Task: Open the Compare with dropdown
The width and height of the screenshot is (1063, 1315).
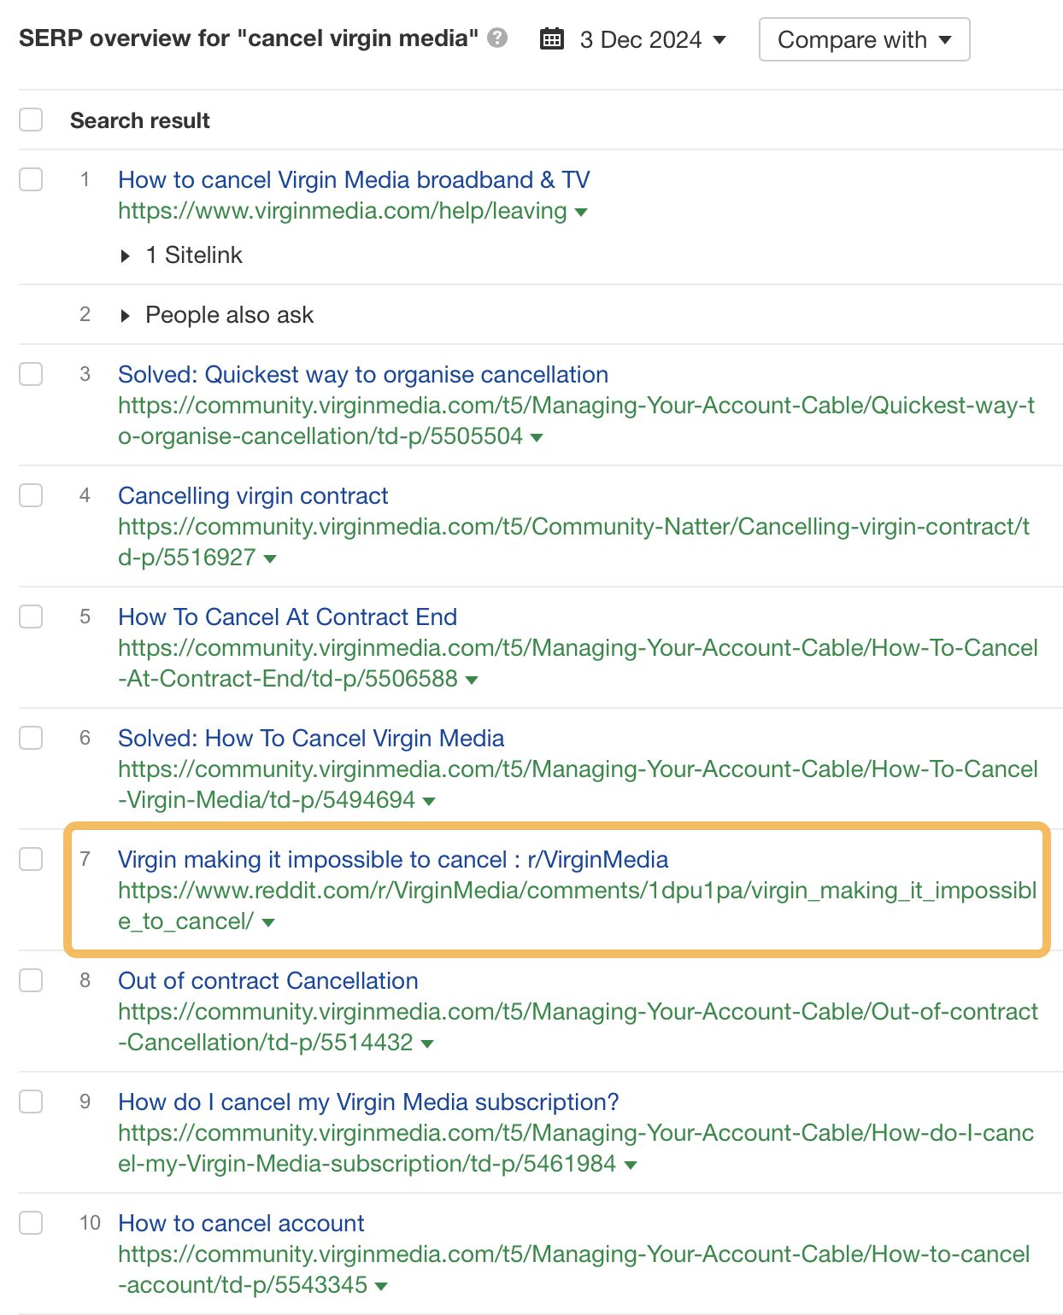Action: coord(864,38)
